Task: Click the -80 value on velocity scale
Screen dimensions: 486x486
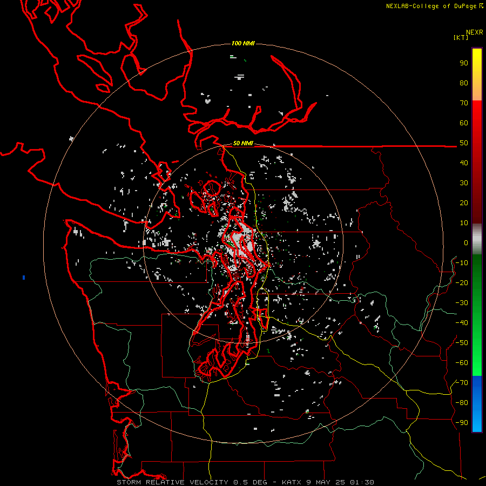Action: pyautogui.click(x=462, y=403)
